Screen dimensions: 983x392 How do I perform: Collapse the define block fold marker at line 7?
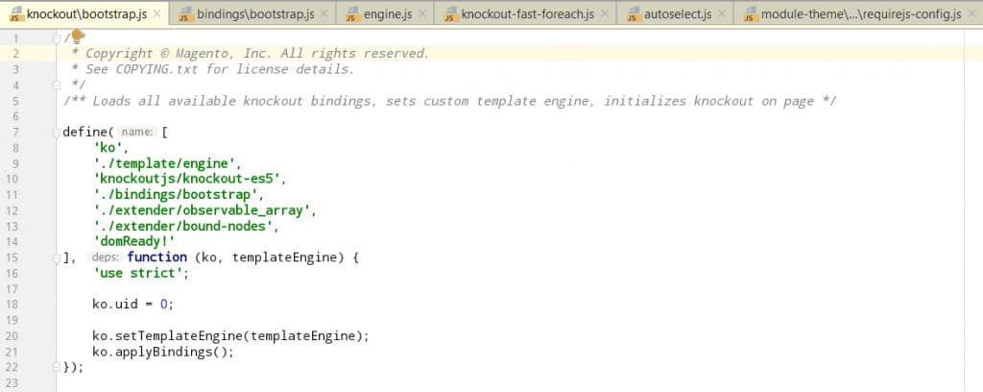[58, 132]
